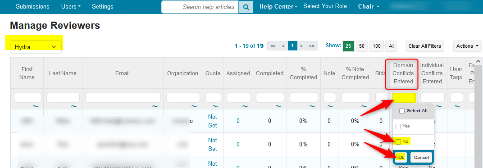Sort by Quota column header
The height and width of the screenshot is (168, 483).
(x=213, y=73)
